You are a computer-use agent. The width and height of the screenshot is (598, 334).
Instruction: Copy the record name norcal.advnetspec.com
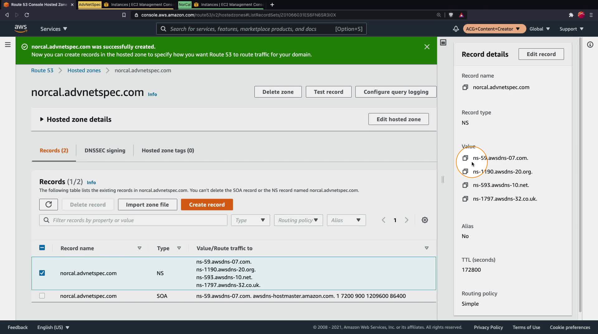click(465, 88)
